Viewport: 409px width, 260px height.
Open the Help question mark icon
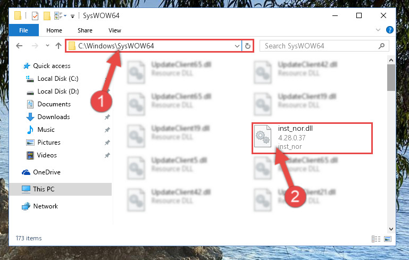[x=389, y=30]
